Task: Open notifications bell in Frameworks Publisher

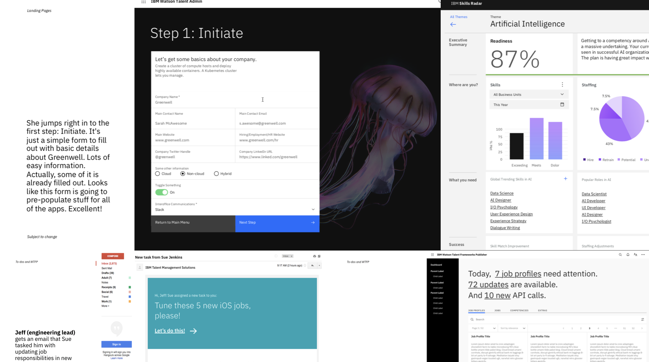Action: (628, 255)
